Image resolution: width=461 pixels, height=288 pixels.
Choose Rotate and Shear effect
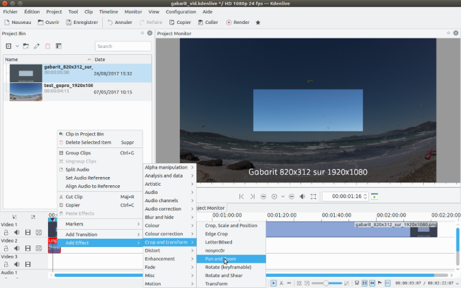[231, 276]
